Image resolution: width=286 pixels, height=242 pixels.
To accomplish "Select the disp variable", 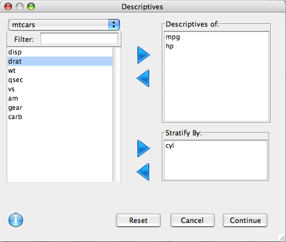I will pos(60,52).
